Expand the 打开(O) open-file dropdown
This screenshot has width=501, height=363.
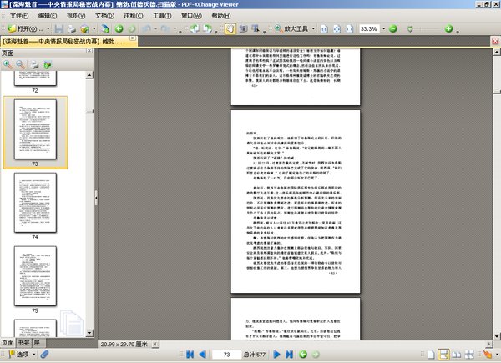pos(47,28)
